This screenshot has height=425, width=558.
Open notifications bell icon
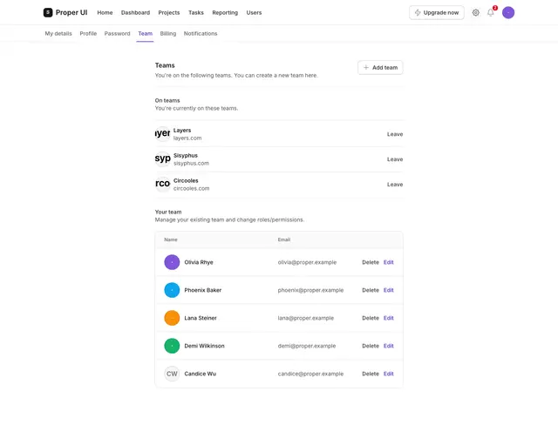(490, 12)
